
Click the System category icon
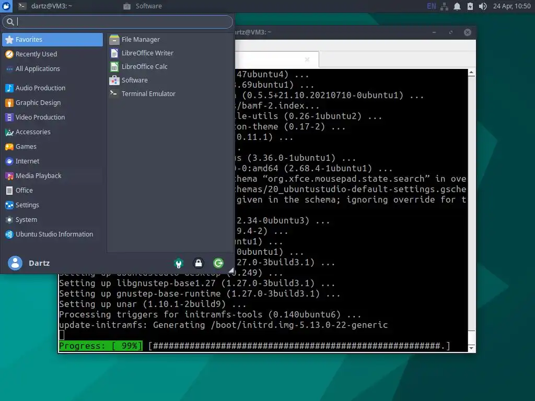(9, 220)
